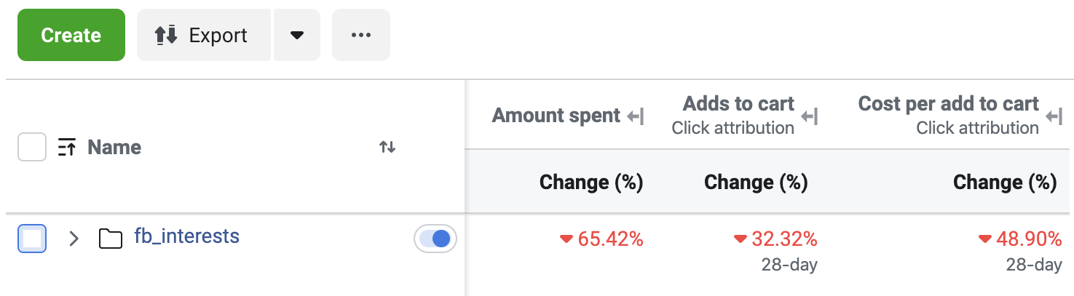Check the fb_interests row checkbox

tap(32, 239)
